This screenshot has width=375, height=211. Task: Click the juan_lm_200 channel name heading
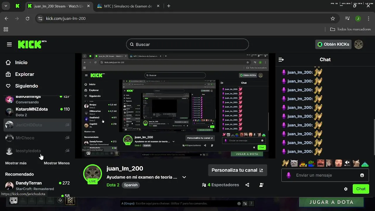[x=125, y=169]
